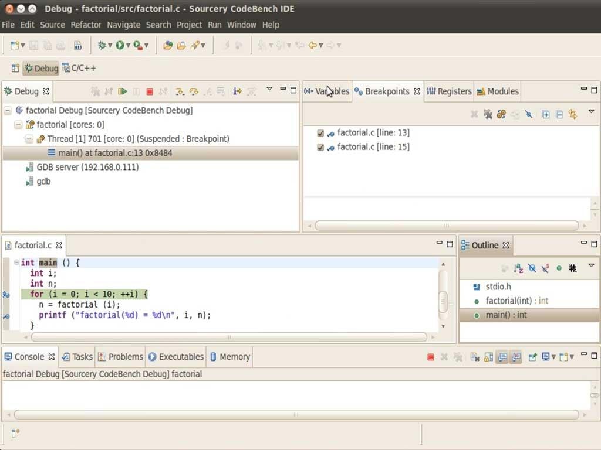Screen dimensions: 601x450
Task: Toggle Hide Fields in Outline toolbar
Action: pos(532,268)
